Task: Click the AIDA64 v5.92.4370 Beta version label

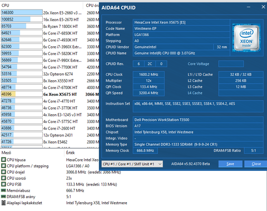Action: pyautogui.click(x=190, y=164)
